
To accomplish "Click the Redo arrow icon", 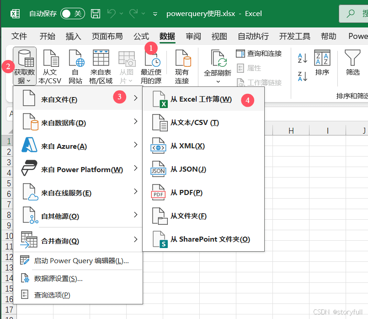I will click(x=133, y=14).
